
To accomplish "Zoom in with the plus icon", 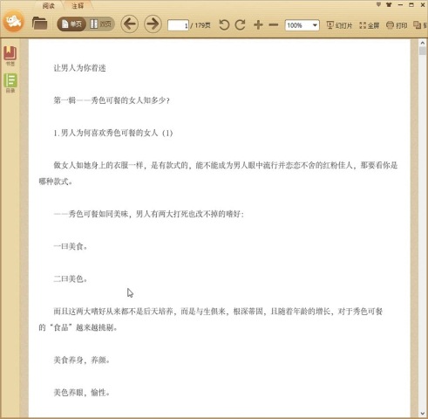I will [x=258, y=25].
